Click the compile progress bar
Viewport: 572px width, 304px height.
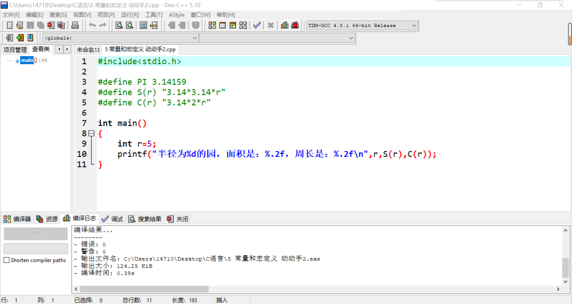(36, 249)
